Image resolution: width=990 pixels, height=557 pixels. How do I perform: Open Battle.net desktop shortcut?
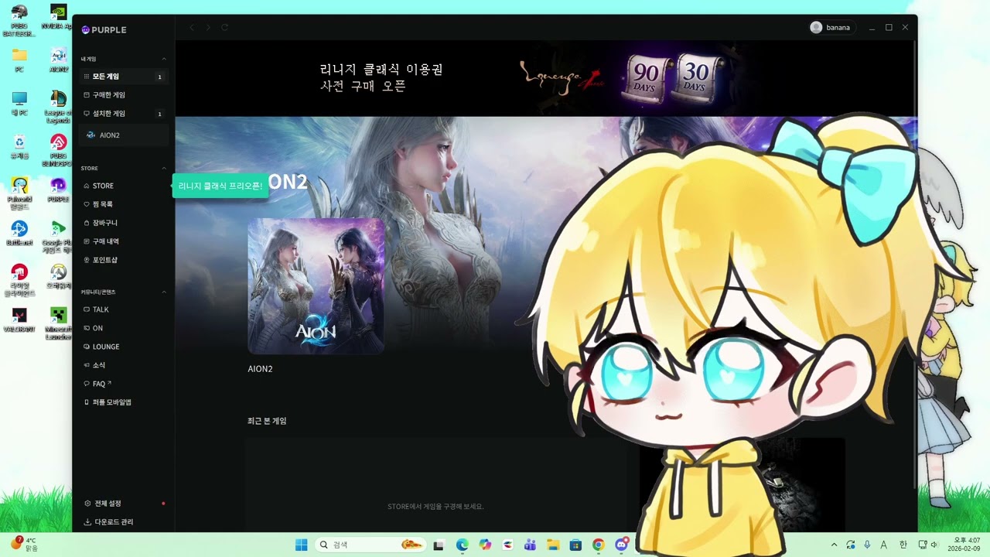click(19, 234)
